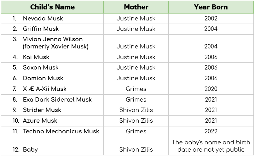Click the 2002 year born cell
The width and height of the screenshot is (255, 156).
[x=211, y=19]
